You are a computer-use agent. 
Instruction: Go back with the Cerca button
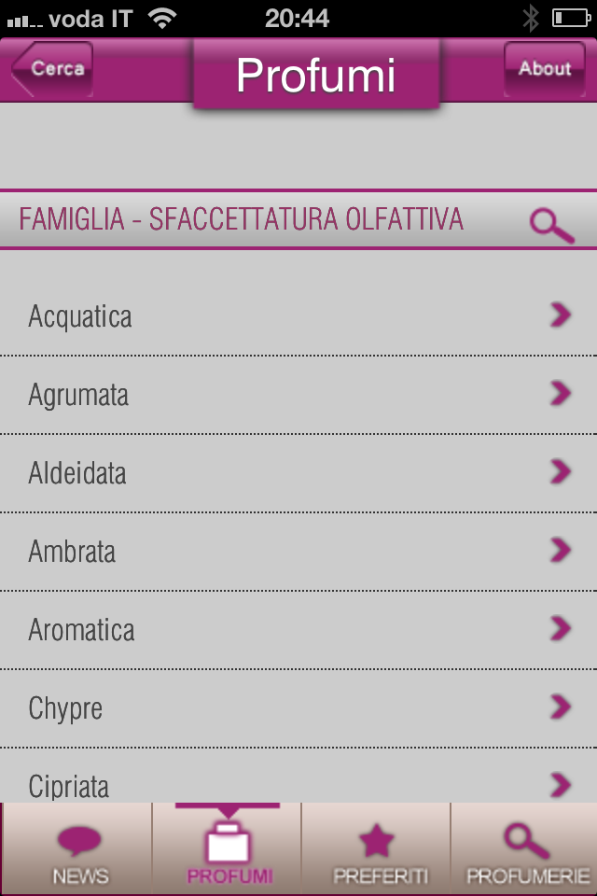click(53, 69)
